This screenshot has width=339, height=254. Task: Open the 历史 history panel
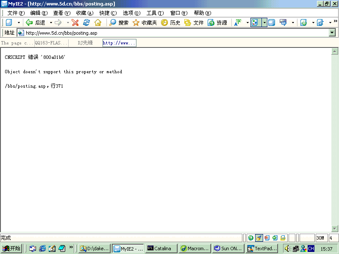pyautogui.click(x=171, y=22)
